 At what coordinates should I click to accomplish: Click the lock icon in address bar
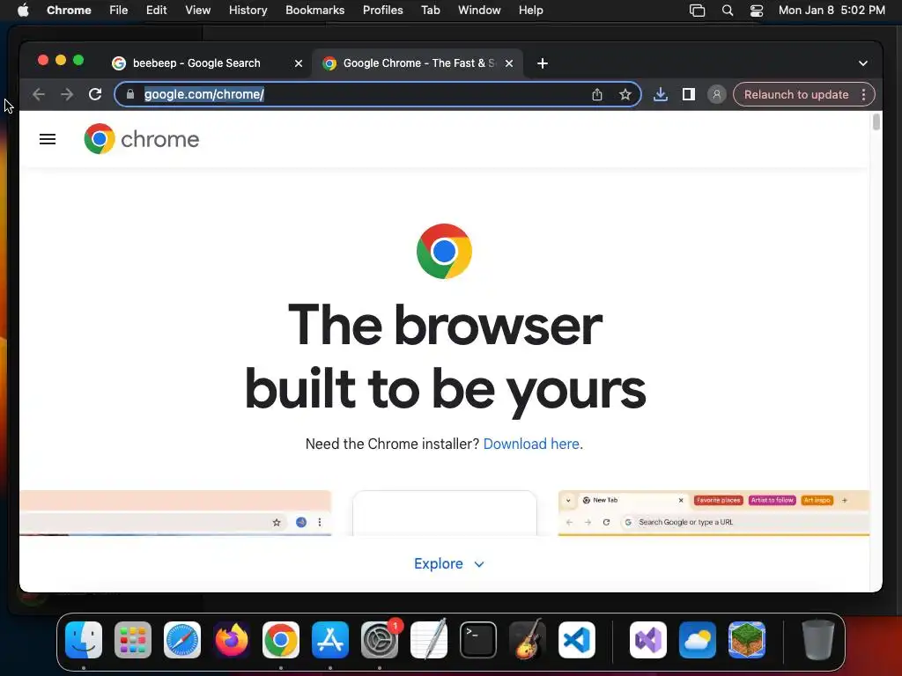tap(130, 94)
